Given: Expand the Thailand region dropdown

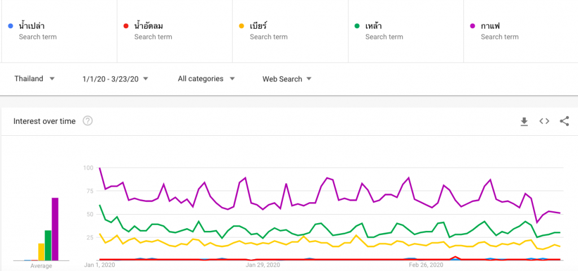Looking at the screenshot, I should pyautogui.click(x=34, y=79).
